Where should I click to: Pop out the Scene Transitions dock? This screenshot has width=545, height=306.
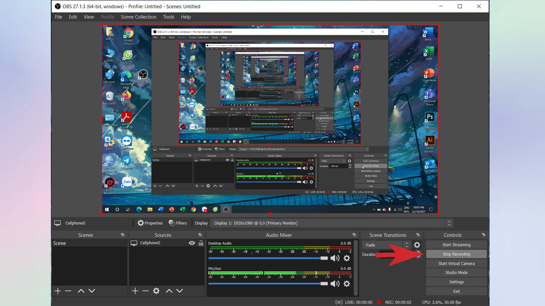[x=418, y=235]
